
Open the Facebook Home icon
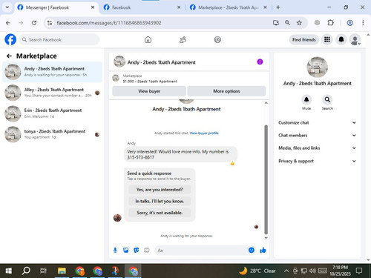pos(148,39)
